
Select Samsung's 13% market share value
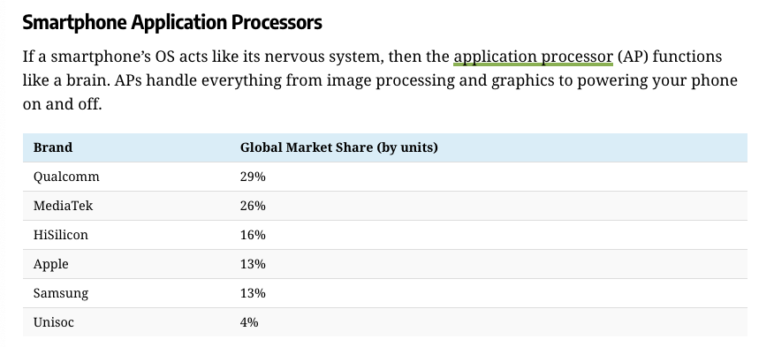253,293
